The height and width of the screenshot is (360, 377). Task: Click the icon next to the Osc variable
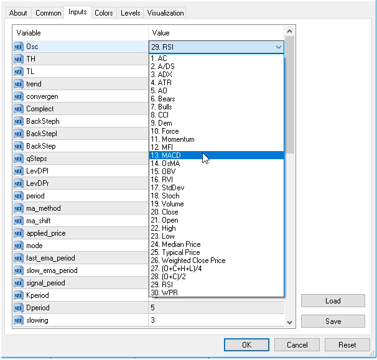coord(18,47)
